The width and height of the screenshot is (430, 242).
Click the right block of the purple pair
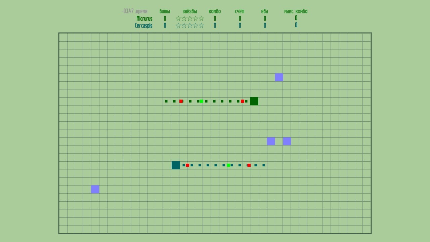tap(287, 141)
